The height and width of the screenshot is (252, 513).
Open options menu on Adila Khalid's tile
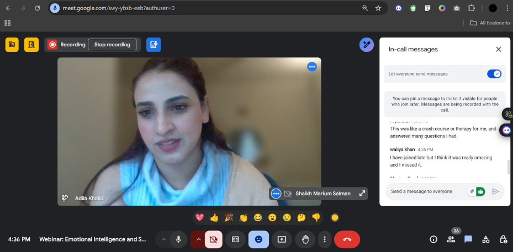pos(312,67)
